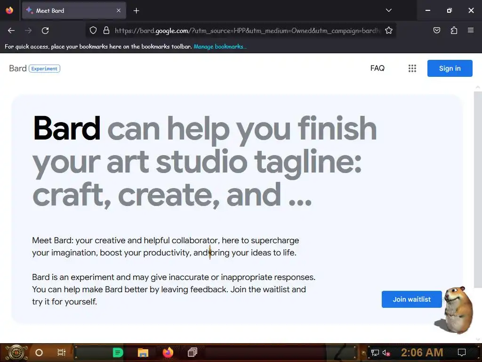Viewport: 482px width, 362px height.
Task: Click the page vertical scrollbar
Action: coord(478,189)
